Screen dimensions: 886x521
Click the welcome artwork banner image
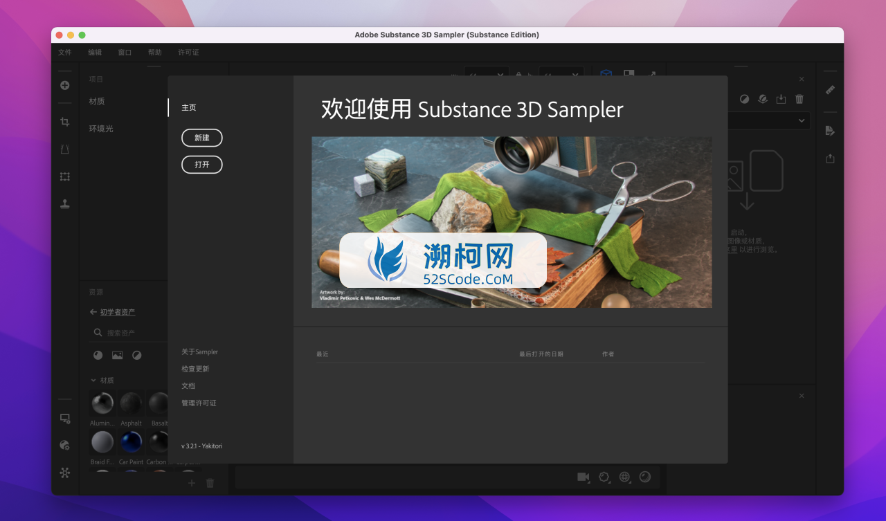point(512,222)
